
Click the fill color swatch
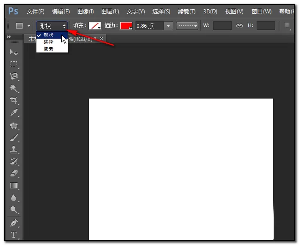95,26
